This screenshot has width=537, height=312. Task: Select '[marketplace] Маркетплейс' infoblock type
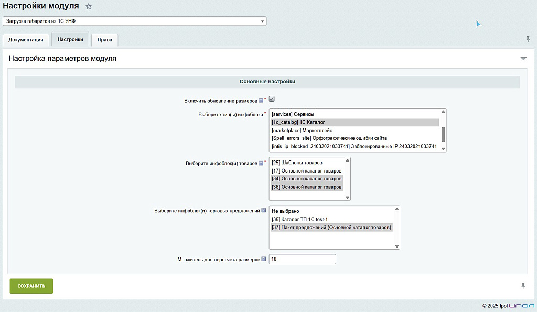tap(302, 130)
